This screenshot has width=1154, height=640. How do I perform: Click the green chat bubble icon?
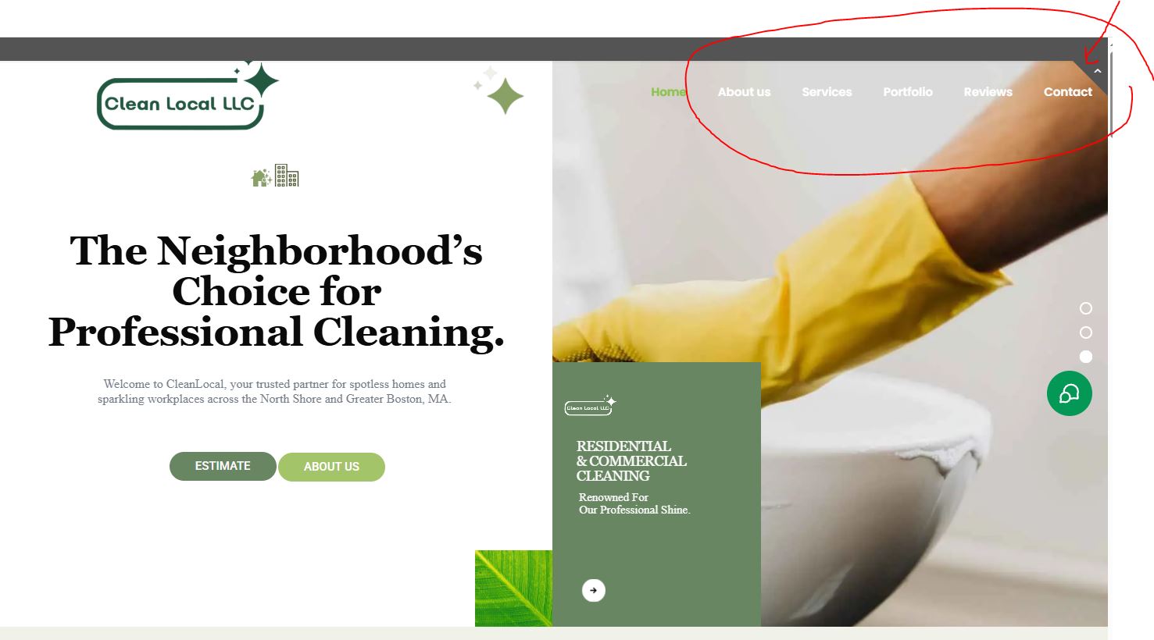click(x=1069, y=393)
